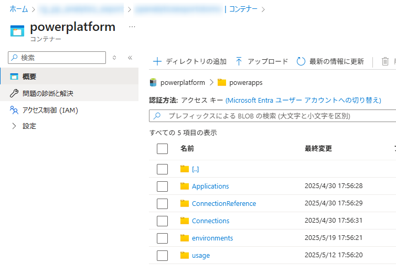Click the date 2025/4/30 17:56:28
The height and width of the screenshot is (274, 396).
(334, 185)
